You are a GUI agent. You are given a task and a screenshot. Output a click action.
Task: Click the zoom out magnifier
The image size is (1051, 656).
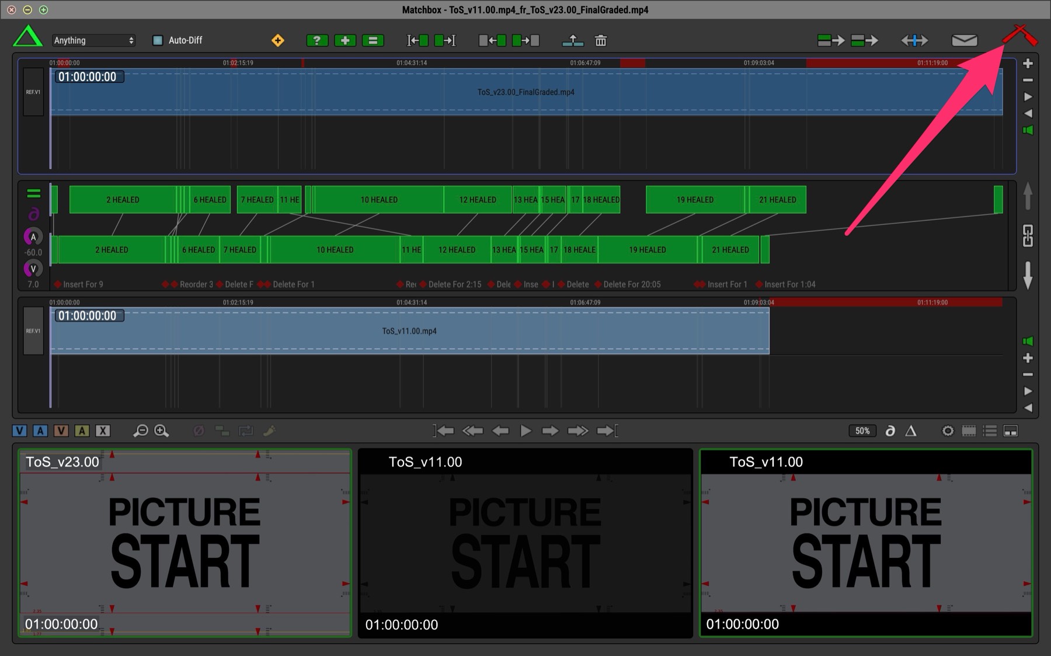click(140, 431)
